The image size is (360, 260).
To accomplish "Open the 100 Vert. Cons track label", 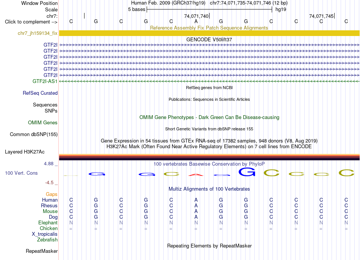I will click(21, 173).
